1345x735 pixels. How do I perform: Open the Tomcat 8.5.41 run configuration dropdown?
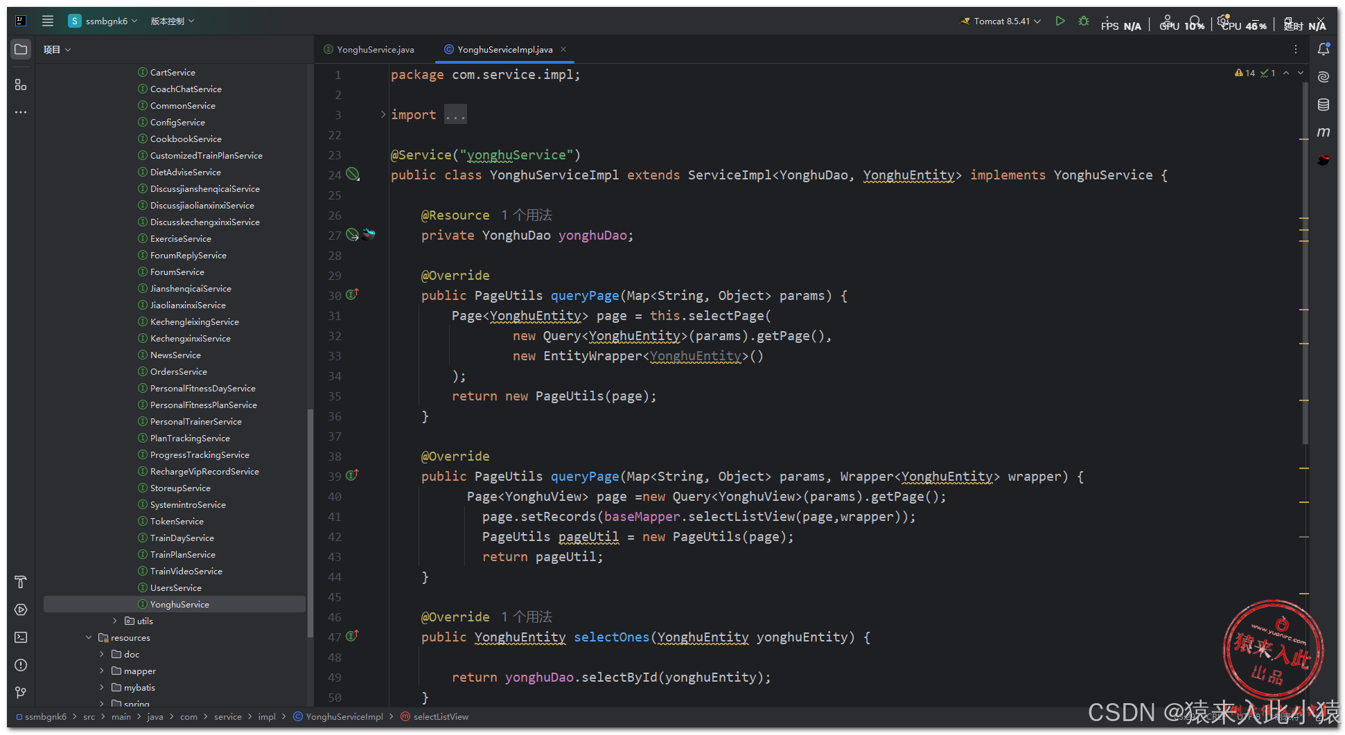click(1001, 21)
